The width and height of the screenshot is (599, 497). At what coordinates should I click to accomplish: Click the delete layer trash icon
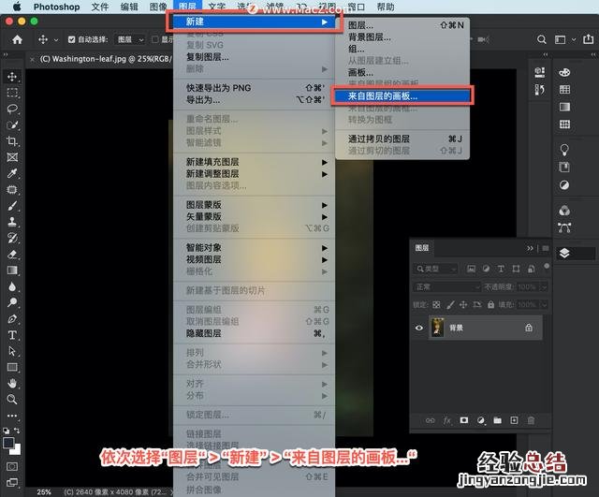[x=532, y=421]
